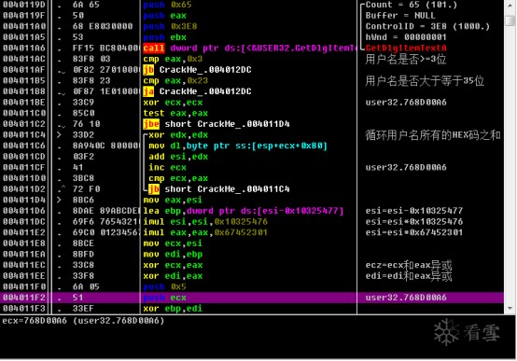Click user32.768D00A6 comment on the 004011CF row
Screen dimensions: 517x361
(406, 168)
